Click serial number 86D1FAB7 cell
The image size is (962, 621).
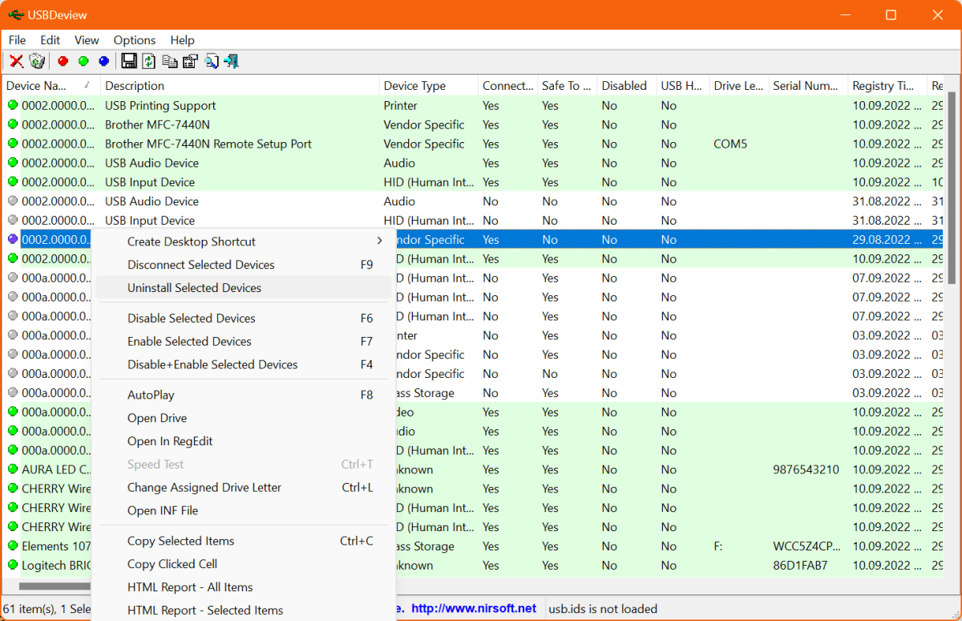[x=800, y=565]
